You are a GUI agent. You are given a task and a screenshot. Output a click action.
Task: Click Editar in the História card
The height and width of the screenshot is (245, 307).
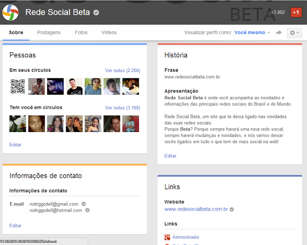point(170,156)
